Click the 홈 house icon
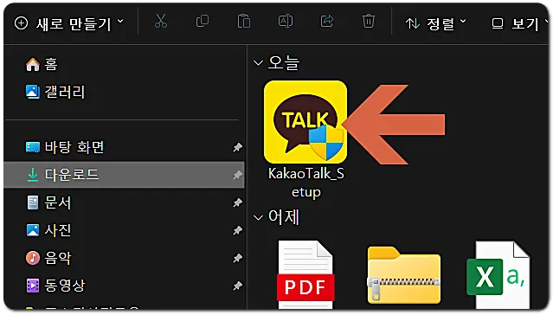Image resolution: width=553 pixels, height=315 pixels. [33, 65]
